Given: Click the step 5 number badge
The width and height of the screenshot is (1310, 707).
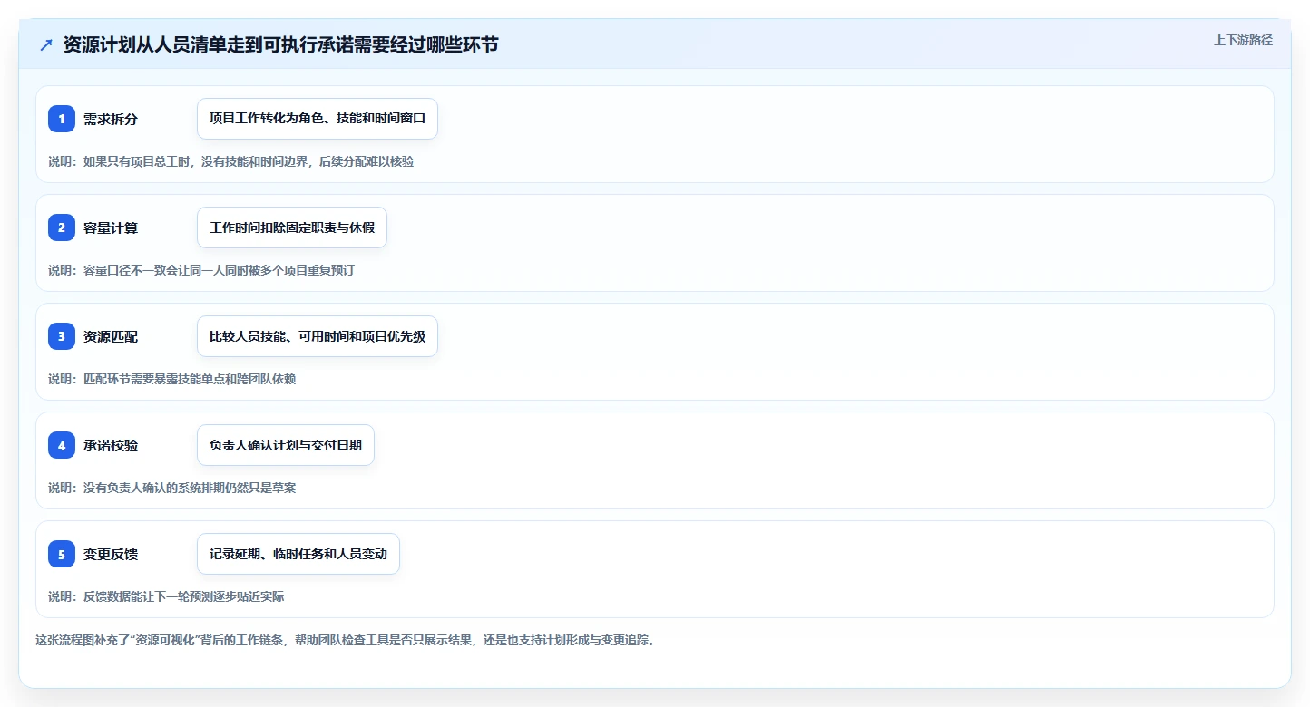Looking at the screenshot, I should (62, 554).
